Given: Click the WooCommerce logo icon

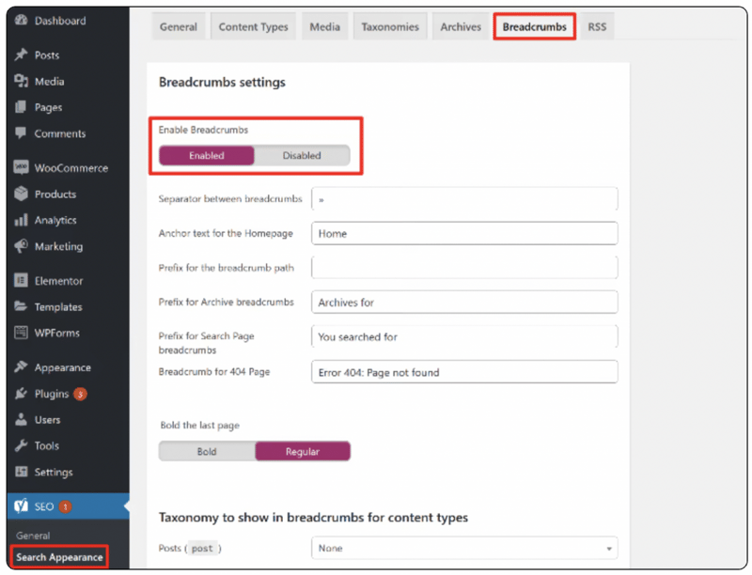Looking at the screenshot, I should pos(21,167).
